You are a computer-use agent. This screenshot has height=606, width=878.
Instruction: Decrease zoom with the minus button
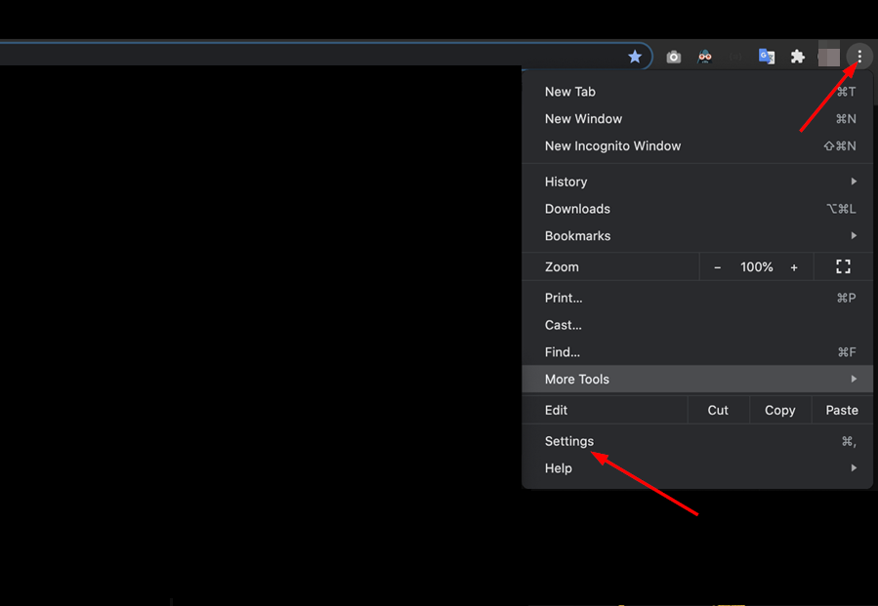point(717,267)
